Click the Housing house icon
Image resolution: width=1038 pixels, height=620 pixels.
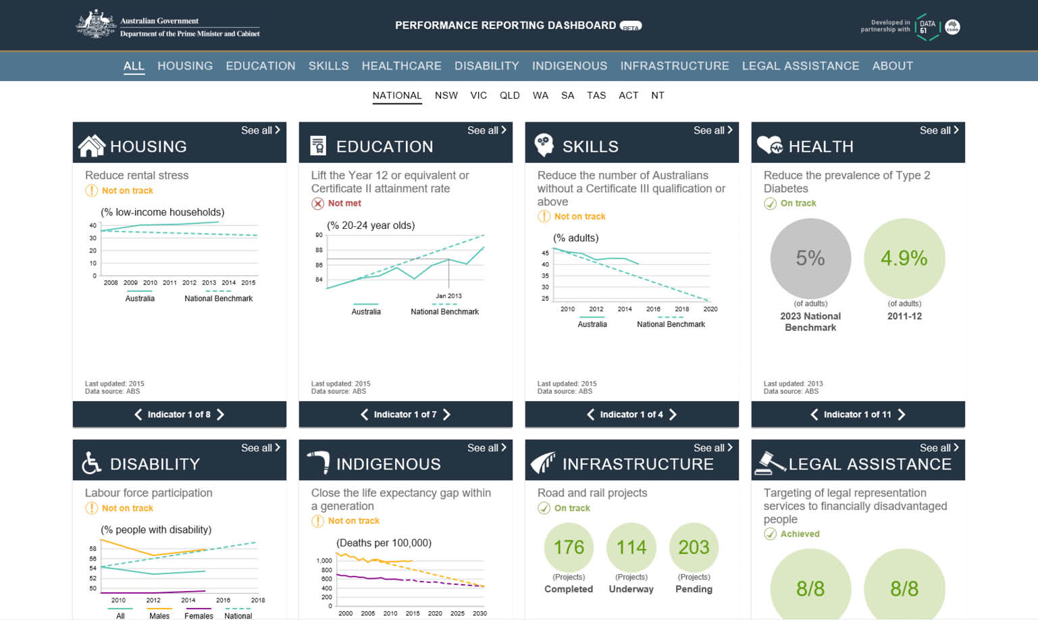point(92,146)
